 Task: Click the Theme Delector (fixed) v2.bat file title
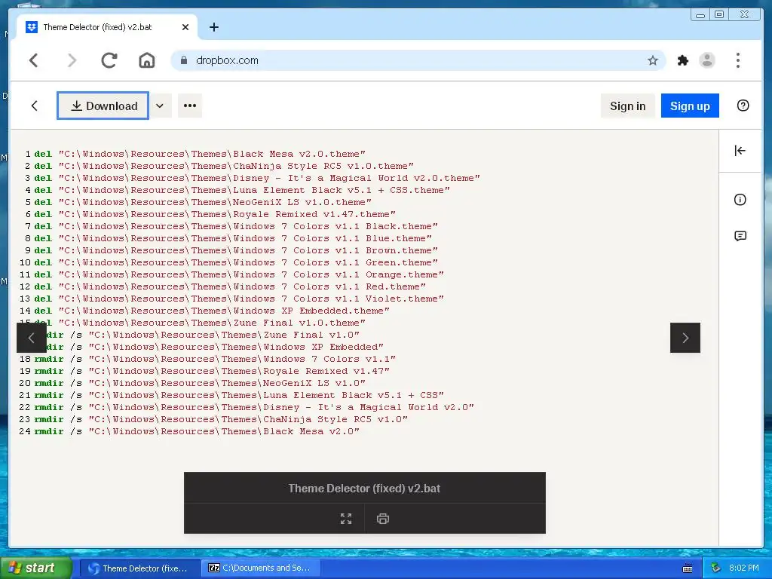364,489
